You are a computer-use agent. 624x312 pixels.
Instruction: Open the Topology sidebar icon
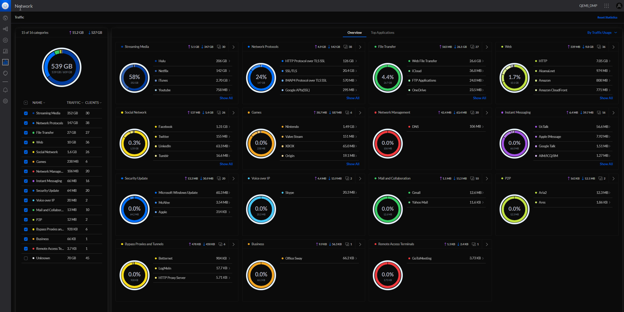click(x=5, y=29)
